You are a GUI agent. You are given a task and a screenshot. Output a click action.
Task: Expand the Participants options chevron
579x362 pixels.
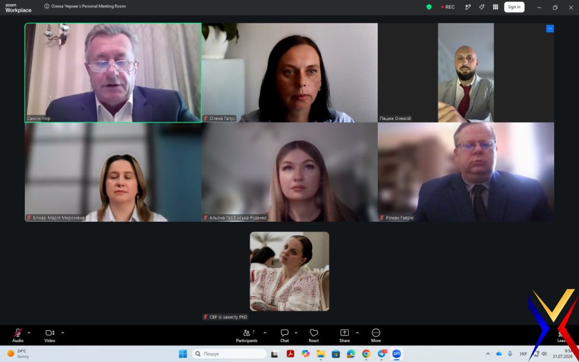point(265,333)
